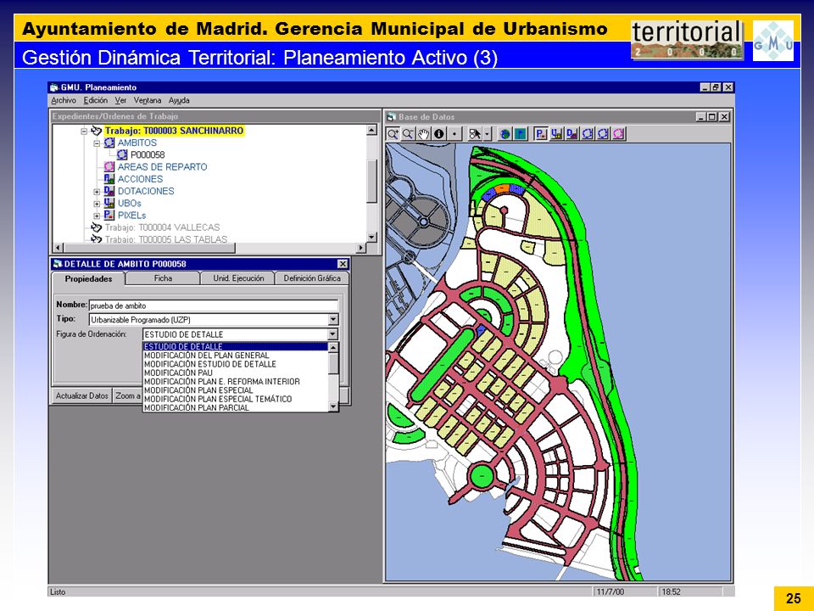This screenshot has width=814, height=611.
Task: Click the Base de Datos window title icon
Action: point(392,117)
